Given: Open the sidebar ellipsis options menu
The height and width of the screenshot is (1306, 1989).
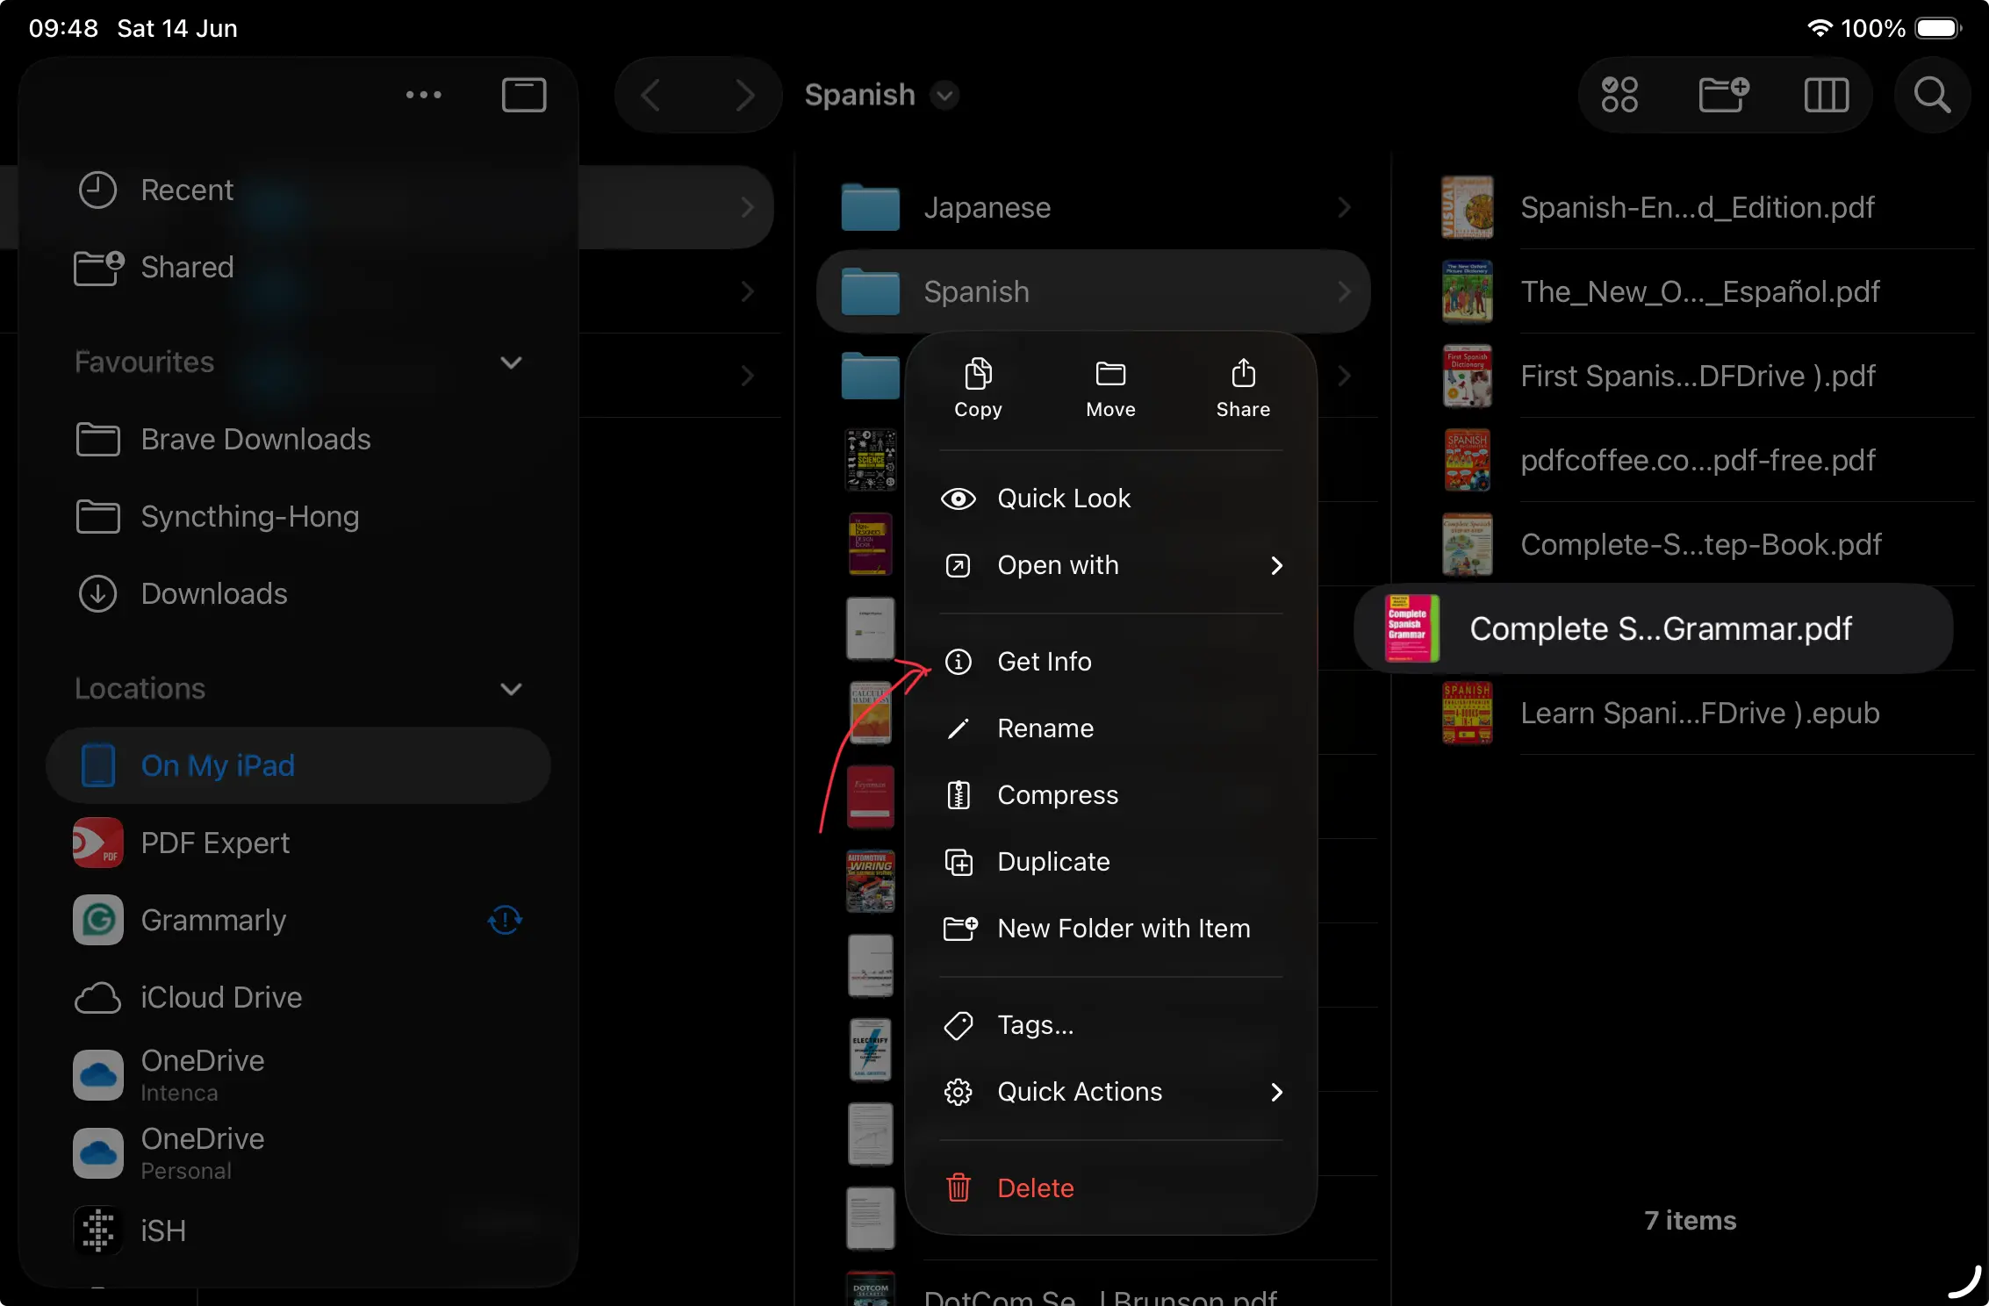Looking at the screenshot, I should point(424,95).
